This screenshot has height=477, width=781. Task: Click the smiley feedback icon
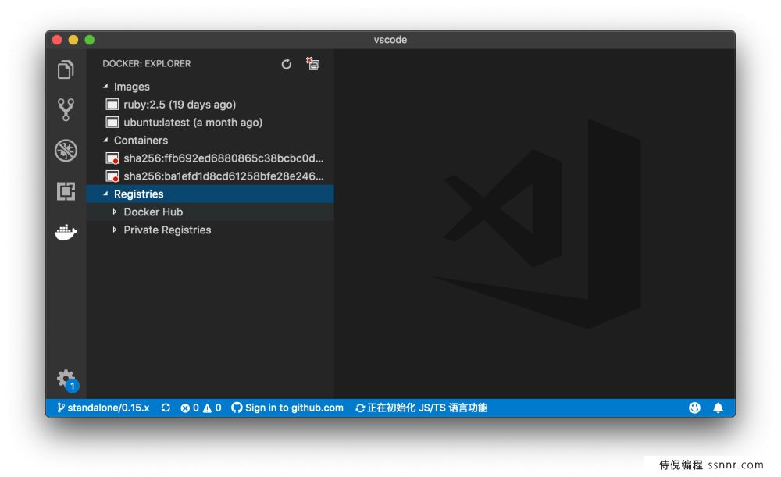coord(694,408)
